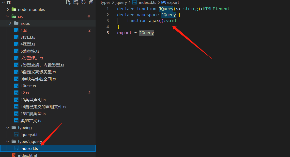Click the symbol icon before export= breadcrumb

click(x=164, y=2)
